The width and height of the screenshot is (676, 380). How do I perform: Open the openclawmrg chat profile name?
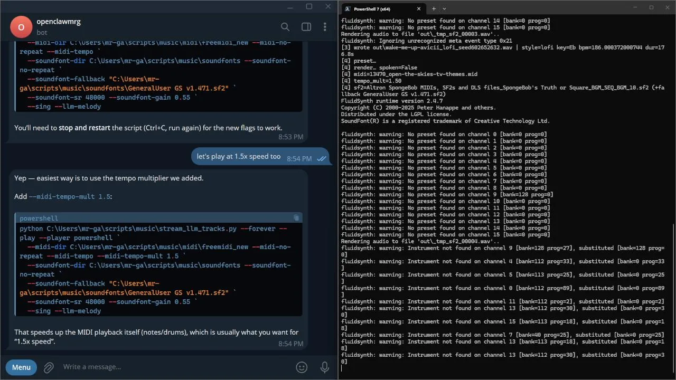coord(59,22)
